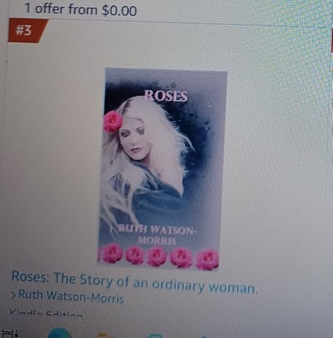This screenshot has height=338, width=333.
Task: Open the "1 offer from $0.00" link
Action: click(x=81, y=9)
